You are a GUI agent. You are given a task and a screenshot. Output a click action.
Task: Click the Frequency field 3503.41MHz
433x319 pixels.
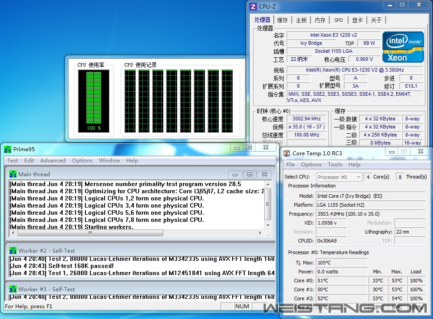tap(370, 214)
